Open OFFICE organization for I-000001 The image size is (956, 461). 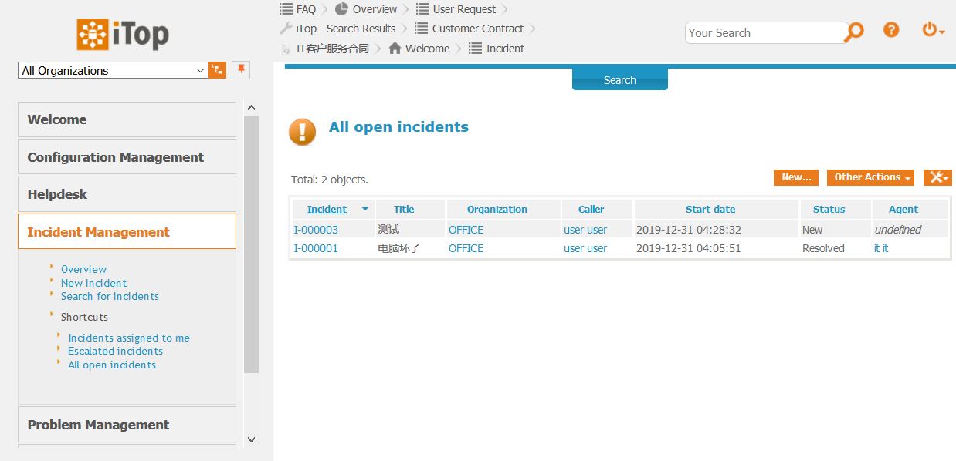[466, 248]
